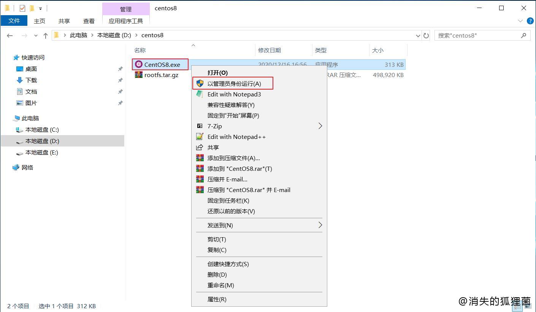
Task: Switch to the 共享 ribbon tab
Action: pyautogui.click(x=64, y=21)
